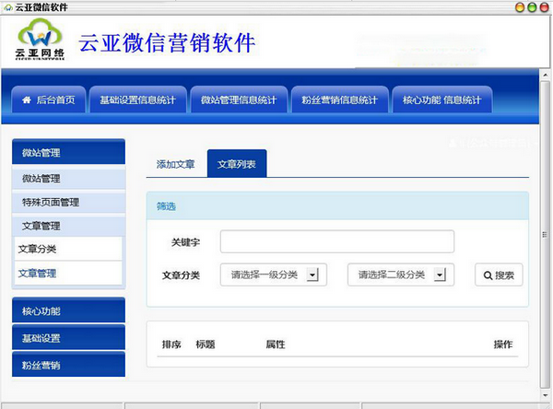This screenshot has height=409, width=553.
Task: Open the 微站管理信息统计 navigation tab
Action: coord(239,99)
